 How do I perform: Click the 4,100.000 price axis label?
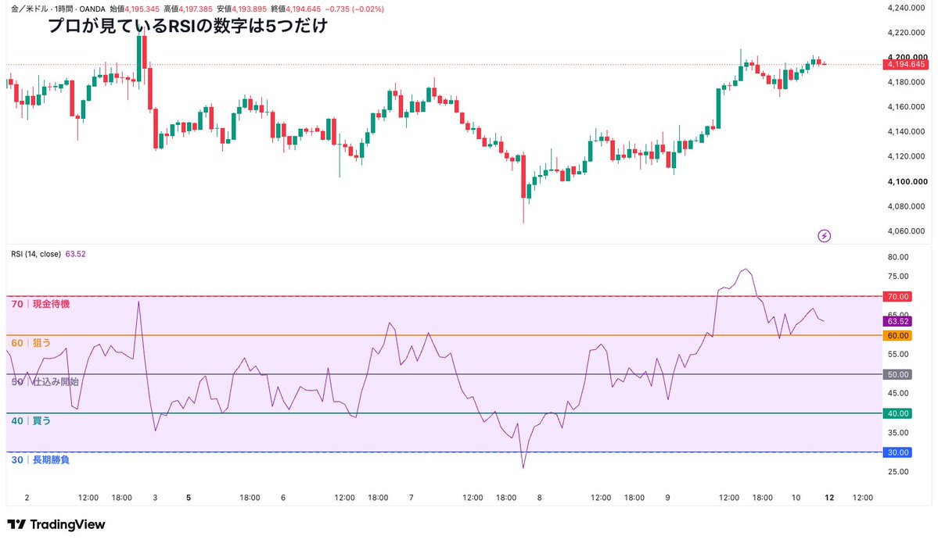coord(907,181)
